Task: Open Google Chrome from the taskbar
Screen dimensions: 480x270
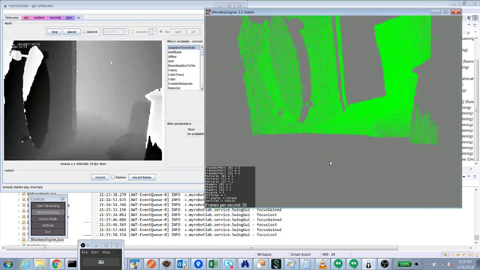Action: (x=56, y=264)
